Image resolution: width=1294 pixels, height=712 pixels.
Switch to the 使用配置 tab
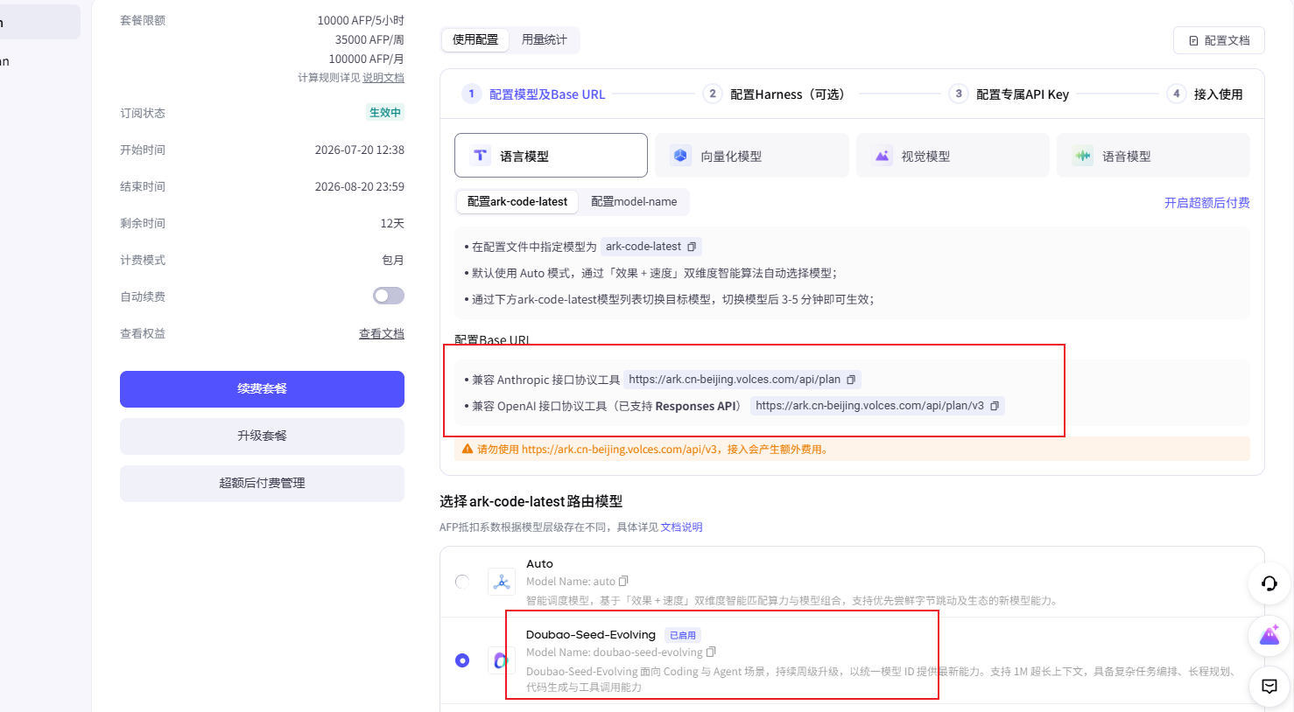(x=475, y=39)
